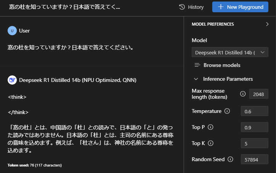
Task: Click the Random Seed input box
Action: point(254,159)
